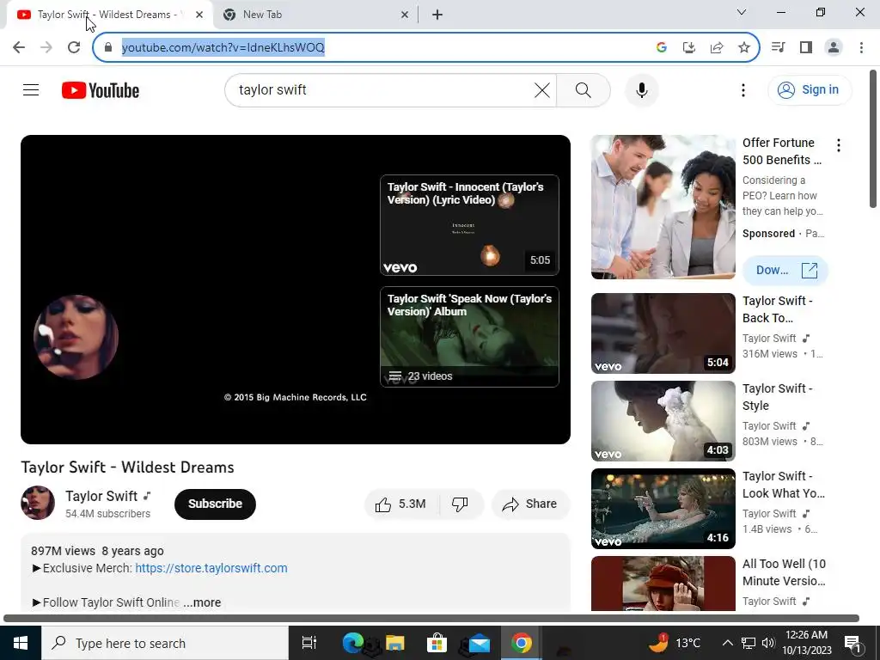The width and height of the screenshot is (880, 660).
Task: Open volume control in system tray
Action: click(768, 643)
